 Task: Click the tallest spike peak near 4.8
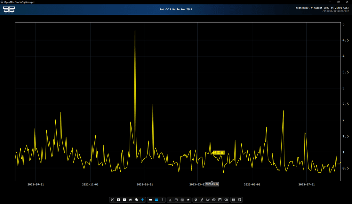135,31
